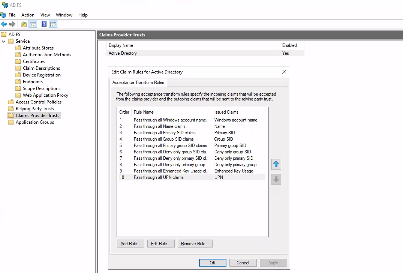403x273 pixels.
Task: Click the Up one level folder icon
Action: pyautogui.click(x=24, y=24)
